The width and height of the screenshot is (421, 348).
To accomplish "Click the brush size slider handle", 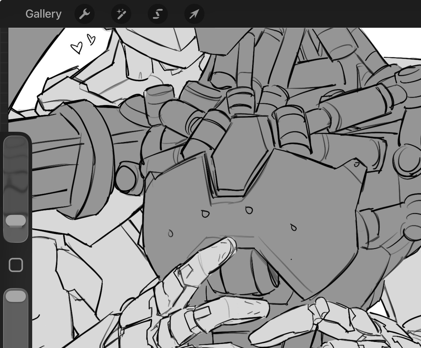I will 16,220.
